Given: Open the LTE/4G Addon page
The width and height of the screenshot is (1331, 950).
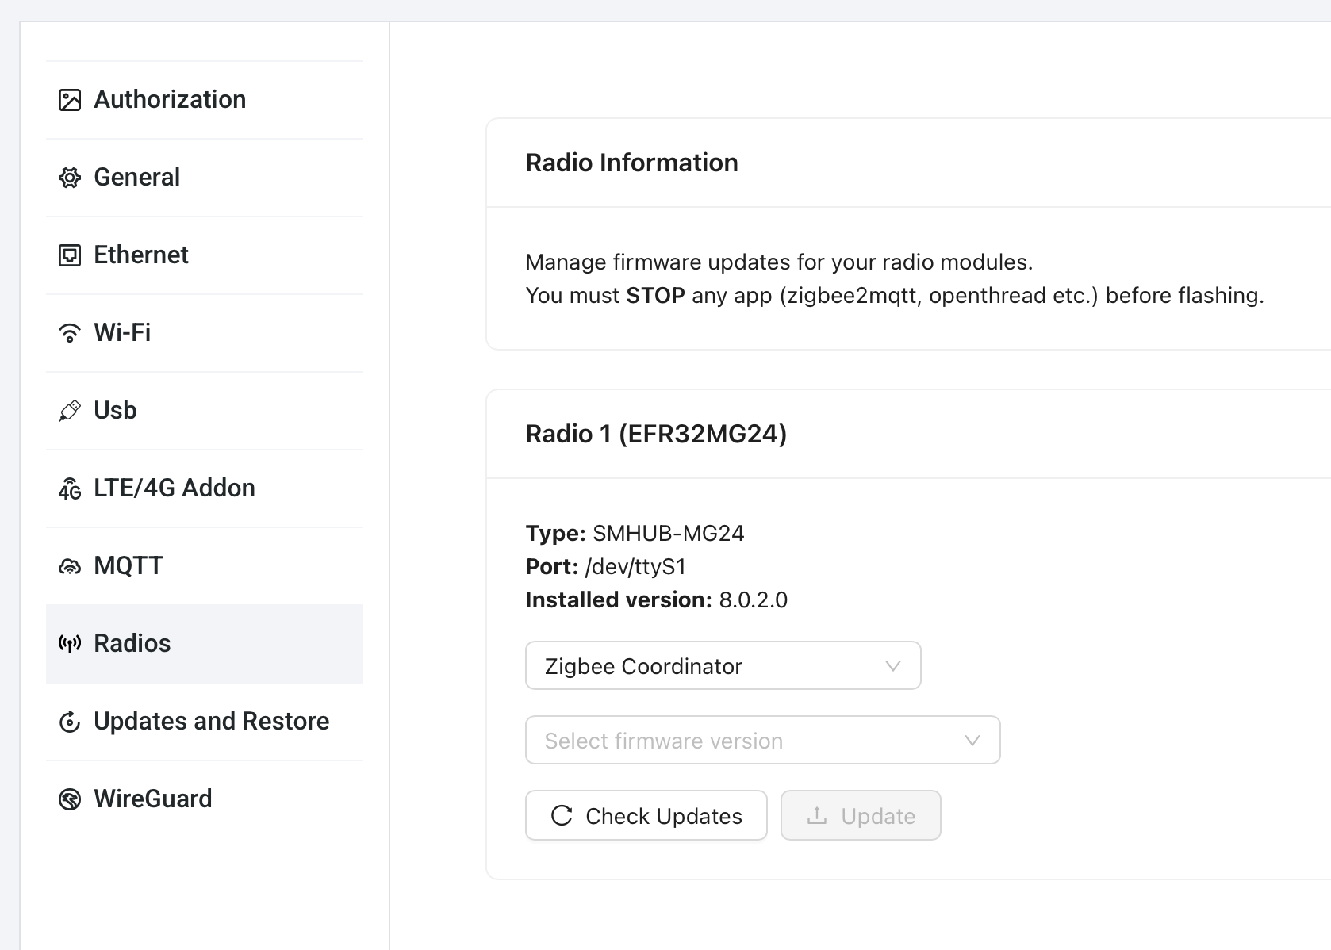Looking at the screenshot, I should pyautogui.click(x=205, y=488).
